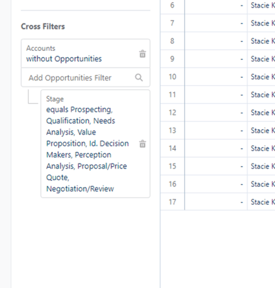This screenshot has height=288, width=275.
Task: Open the Stacie link in row 15
Action: click(x=263, y=166)
